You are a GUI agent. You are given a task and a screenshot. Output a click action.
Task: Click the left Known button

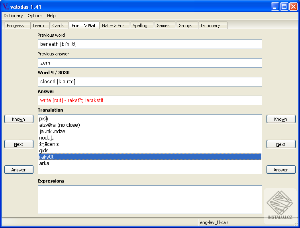(19, 119)
